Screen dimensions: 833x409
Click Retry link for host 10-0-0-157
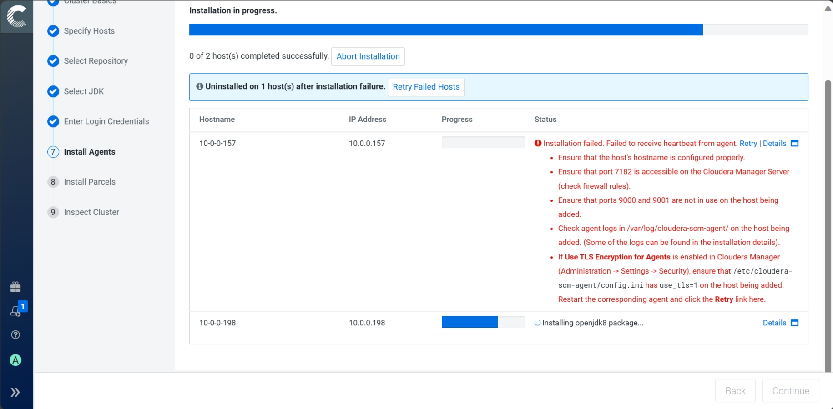[748, 143]
